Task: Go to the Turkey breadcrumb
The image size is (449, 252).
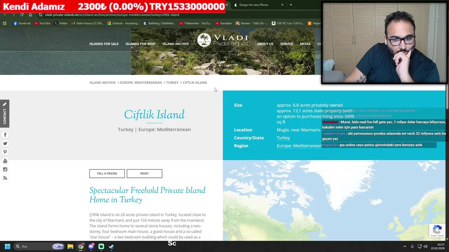Action: tap(172, 83)
